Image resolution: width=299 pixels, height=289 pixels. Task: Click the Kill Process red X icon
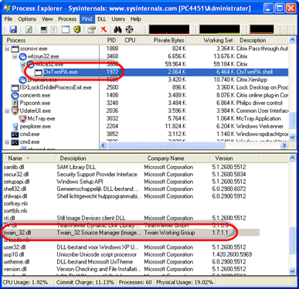[104, 29]
